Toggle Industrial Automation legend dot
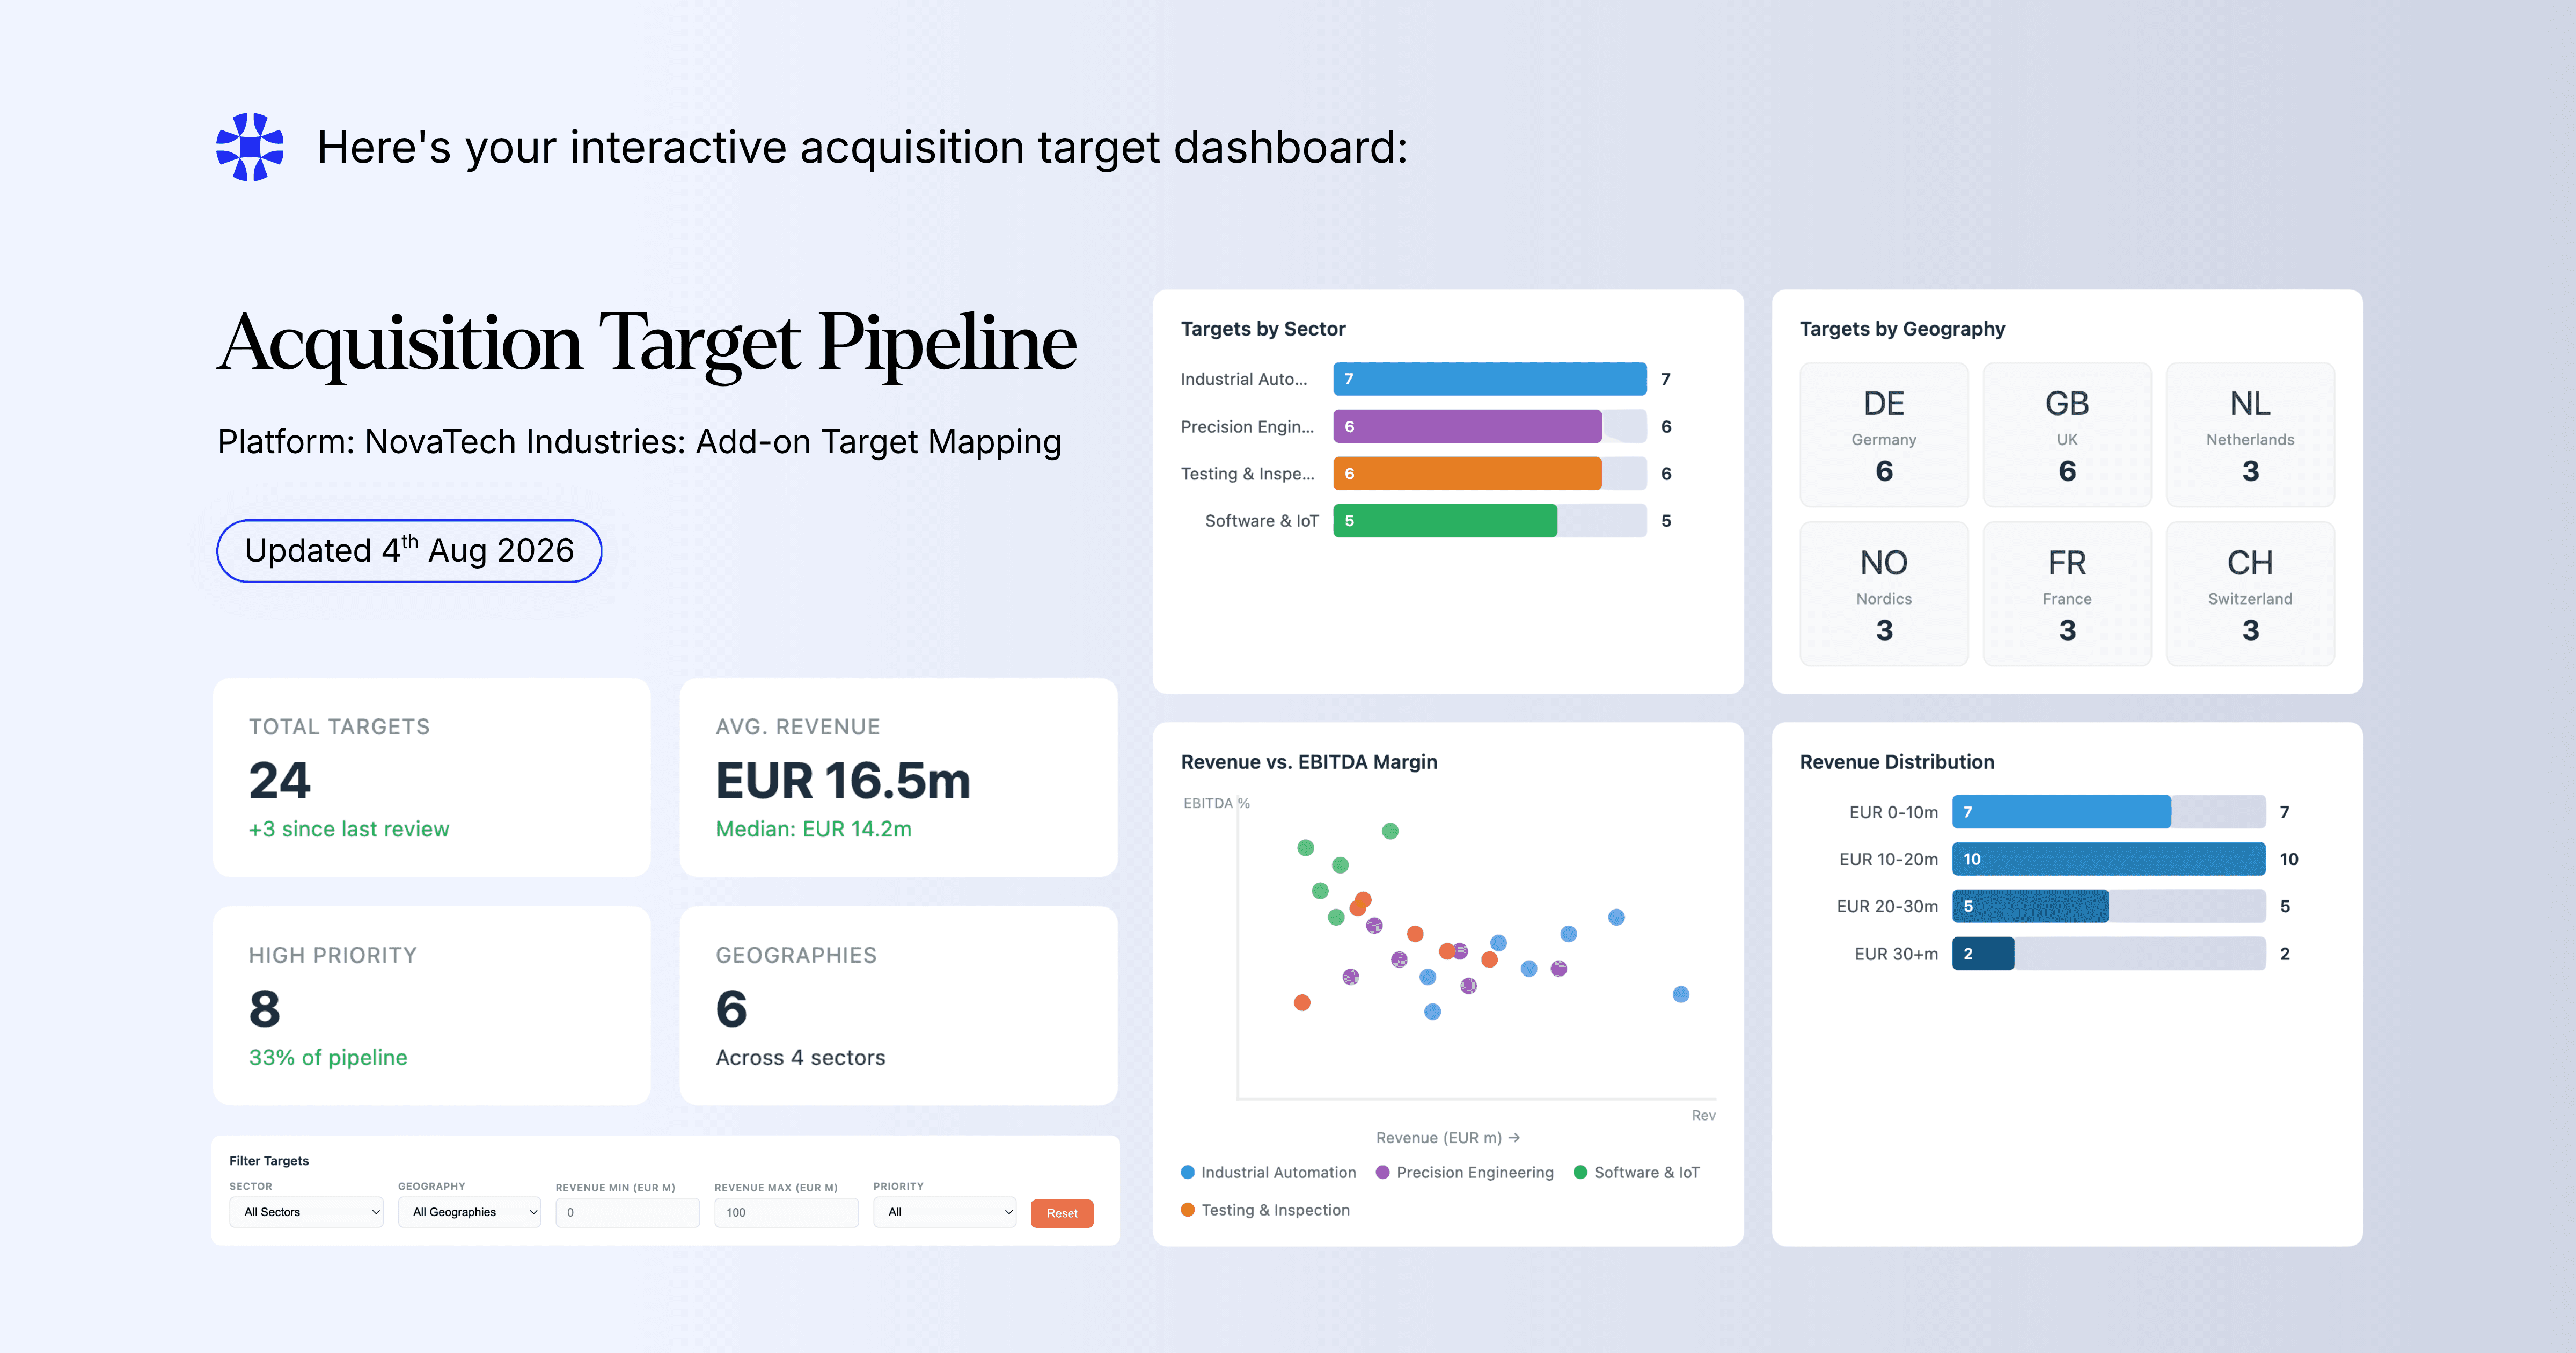This screenshot has width=2576, height=1353. tap(1188, 1172)
